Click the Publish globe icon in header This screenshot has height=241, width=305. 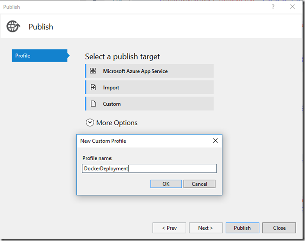(13, 26)
